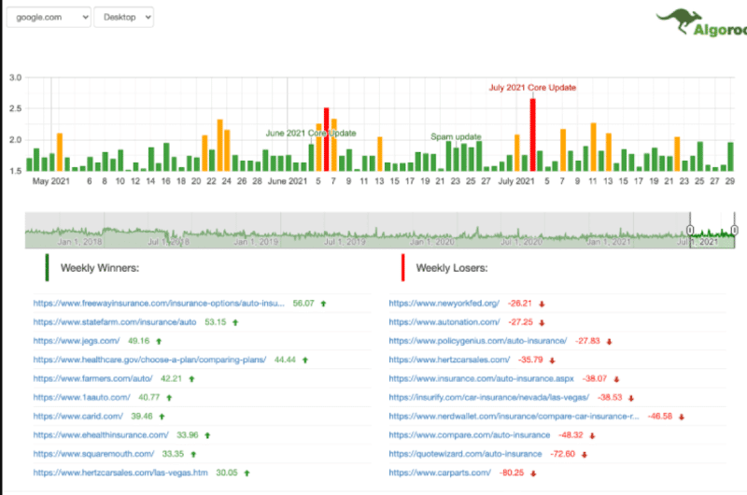Click red down arrow beside -72.60
This screenshot has width=747, height=495.
[x=585, y=455]
